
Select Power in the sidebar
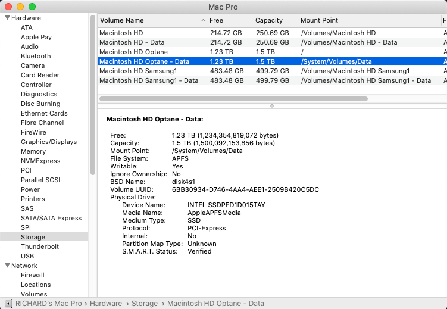click(x=30, y=189)
